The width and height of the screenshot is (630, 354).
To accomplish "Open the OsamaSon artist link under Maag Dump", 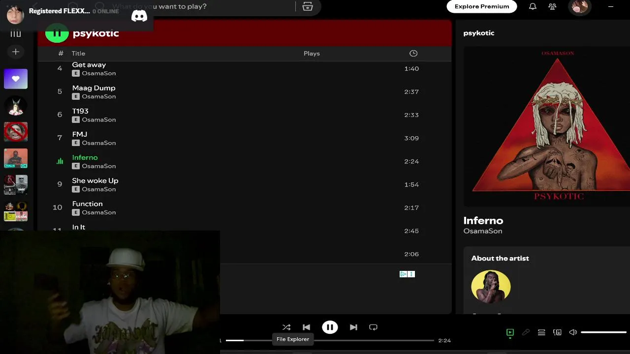I will [x=99, y=96].
